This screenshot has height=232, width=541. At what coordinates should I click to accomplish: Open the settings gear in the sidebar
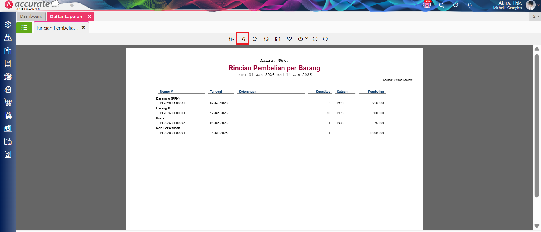point(8,25)
